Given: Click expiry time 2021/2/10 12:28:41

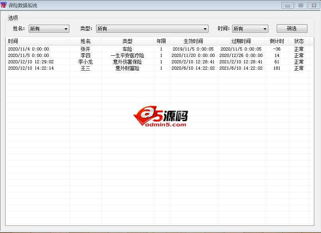Looking at the screenshot, I should point(241,62).
